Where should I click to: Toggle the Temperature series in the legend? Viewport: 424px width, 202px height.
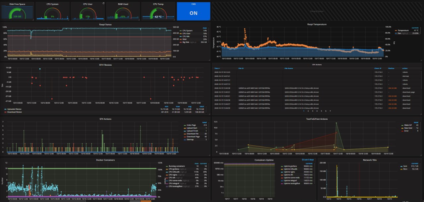point(403,30)
